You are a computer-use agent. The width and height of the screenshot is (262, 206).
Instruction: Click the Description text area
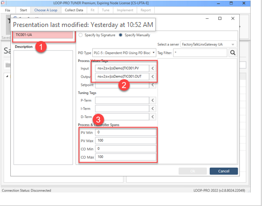[x=43, y=107]
